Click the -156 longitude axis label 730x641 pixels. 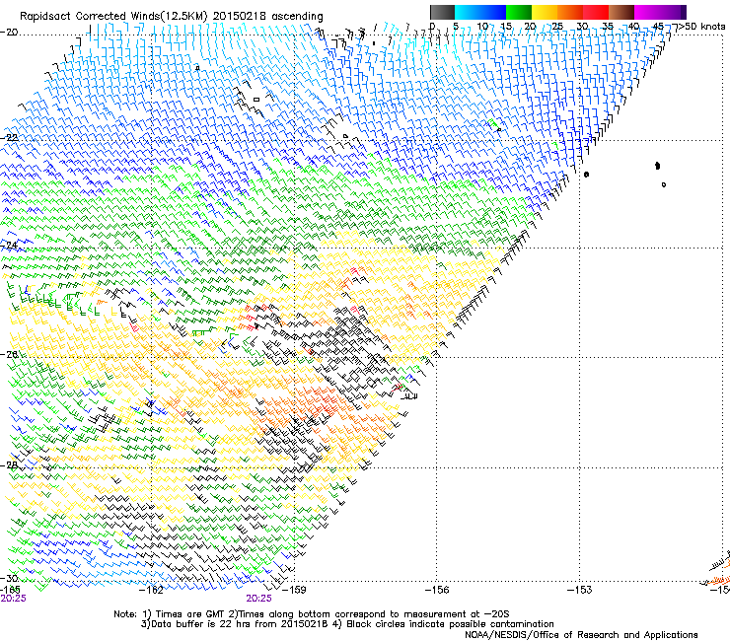click(x=436, y=590)
